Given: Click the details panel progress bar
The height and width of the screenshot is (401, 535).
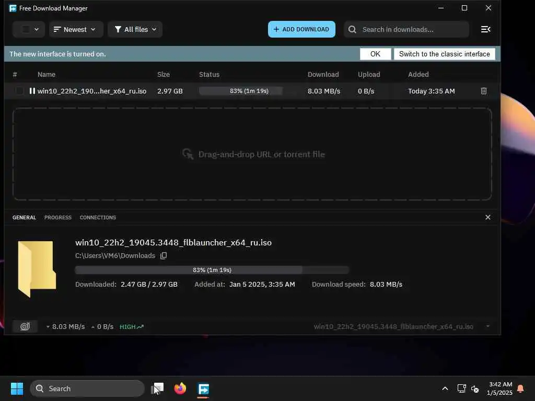Looking at the screenshot, I should pyautogui.click(x=212, y=270).
